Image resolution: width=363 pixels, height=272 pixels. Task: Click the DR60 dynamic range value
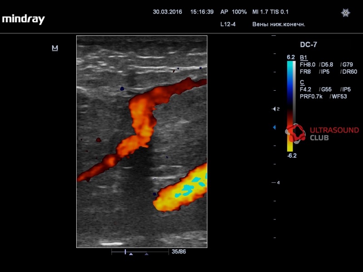[x=349, y=72]
